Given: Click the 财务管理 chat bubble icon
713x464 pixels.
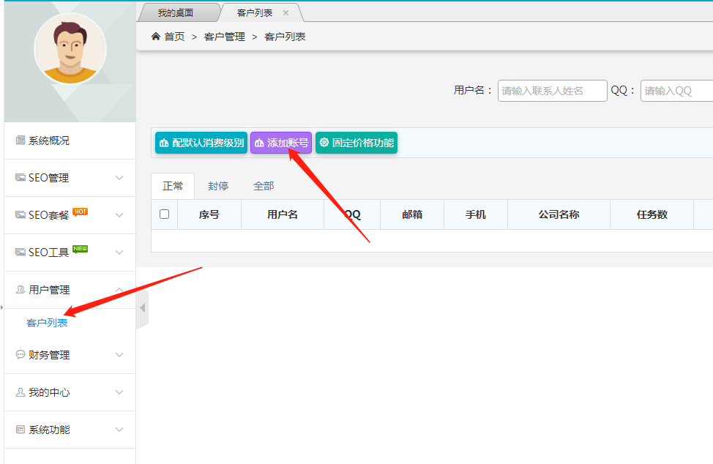Looking at the screenshot, I should pyautogui.click(x=20, y=355).
